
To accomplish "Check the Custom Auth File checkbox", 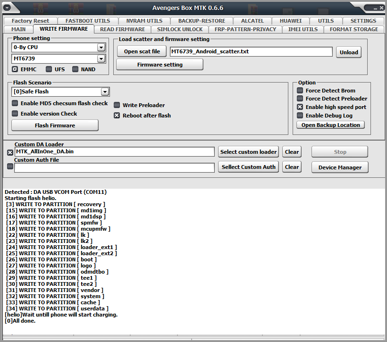I will (10, 167).
